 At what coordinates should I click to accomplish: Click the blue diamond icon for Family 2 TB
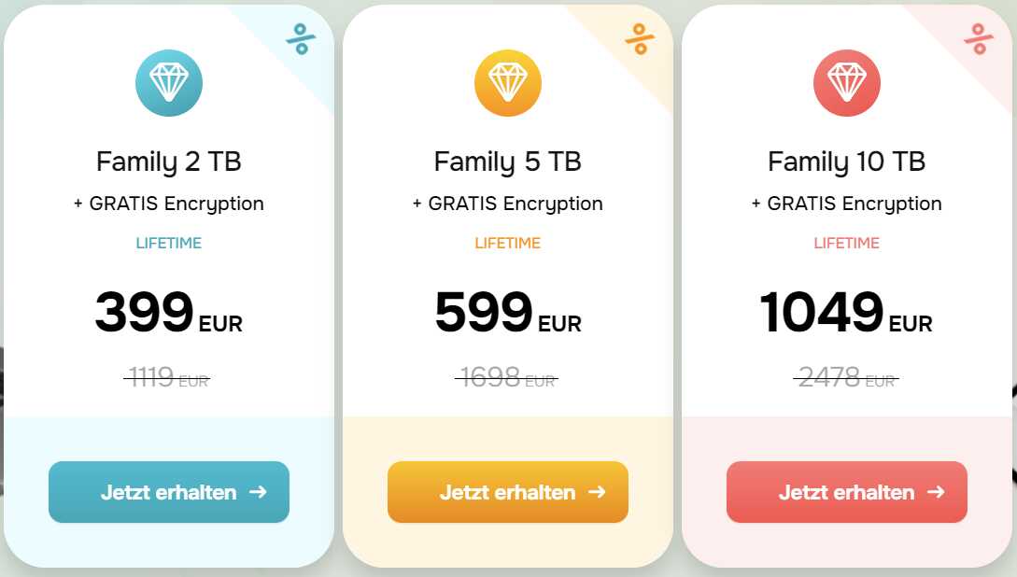[x=169, y=83]
